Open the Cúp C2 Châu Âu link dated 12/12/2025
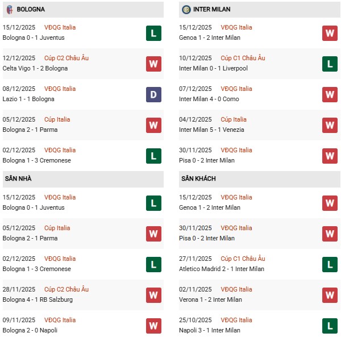341x337 pixels. (66, 58)
